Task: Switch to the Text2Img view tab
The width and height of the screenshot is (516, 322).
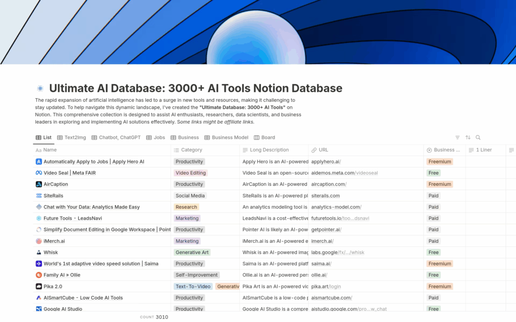Action: [71, 138]
